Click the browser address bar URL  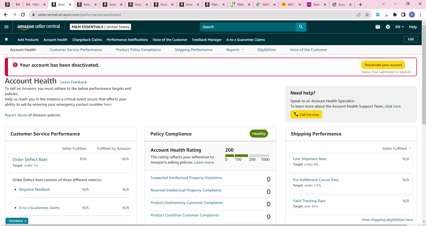coord(79,15)
